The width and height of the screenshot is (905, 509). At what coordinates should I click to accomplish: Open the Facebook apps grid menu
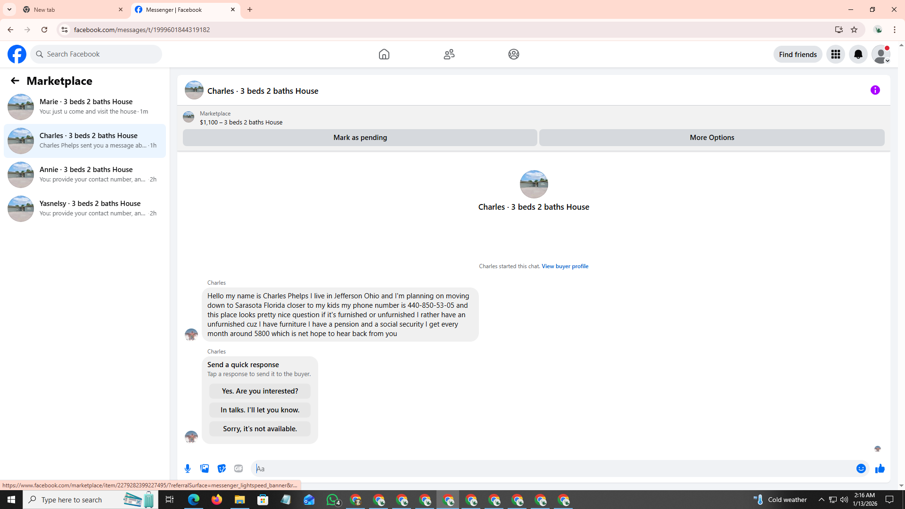835,54
